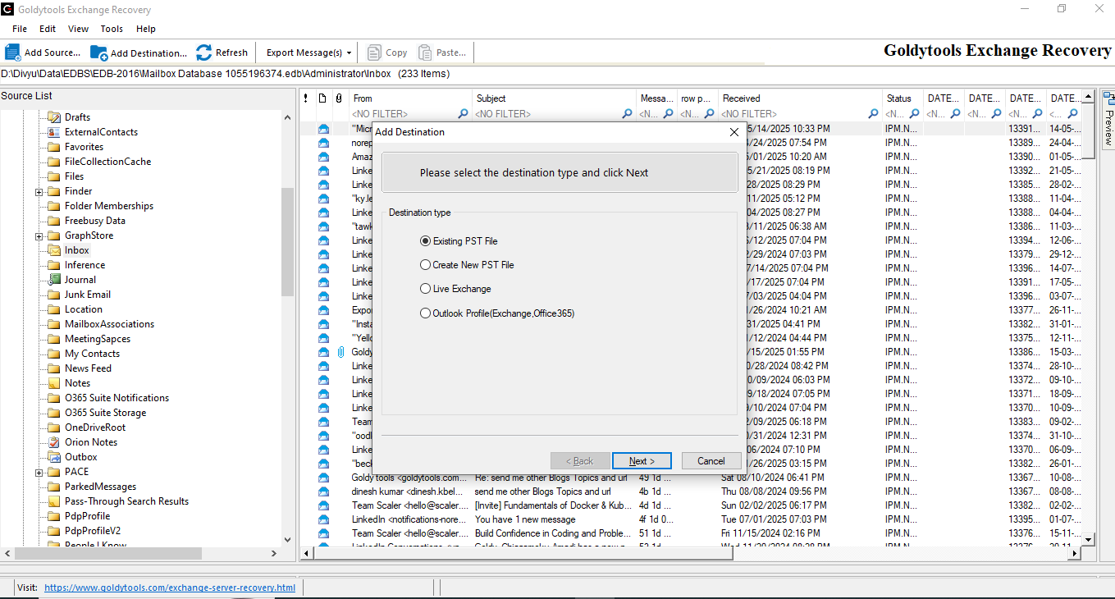Choose Outlook Profile(Exchange,Office365) option

(425, 313)
